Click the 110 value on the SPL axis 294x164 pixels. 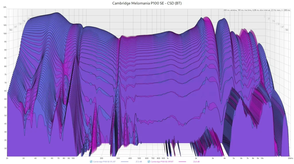click(x=5, y=17)
